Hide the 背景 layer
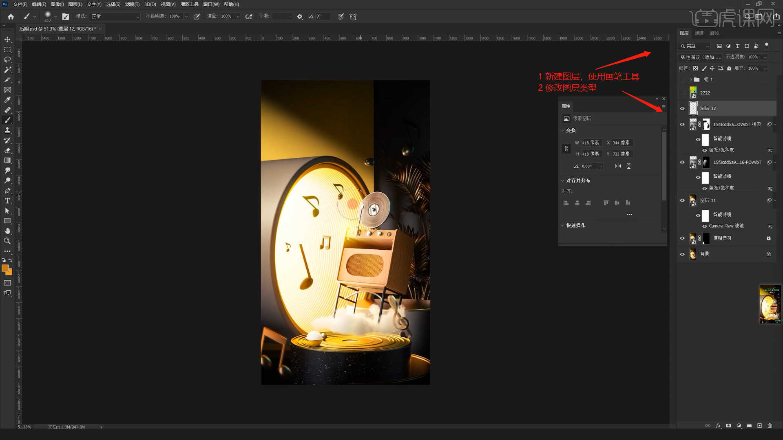This screenshot has width=783, height=440. point(682,254)
